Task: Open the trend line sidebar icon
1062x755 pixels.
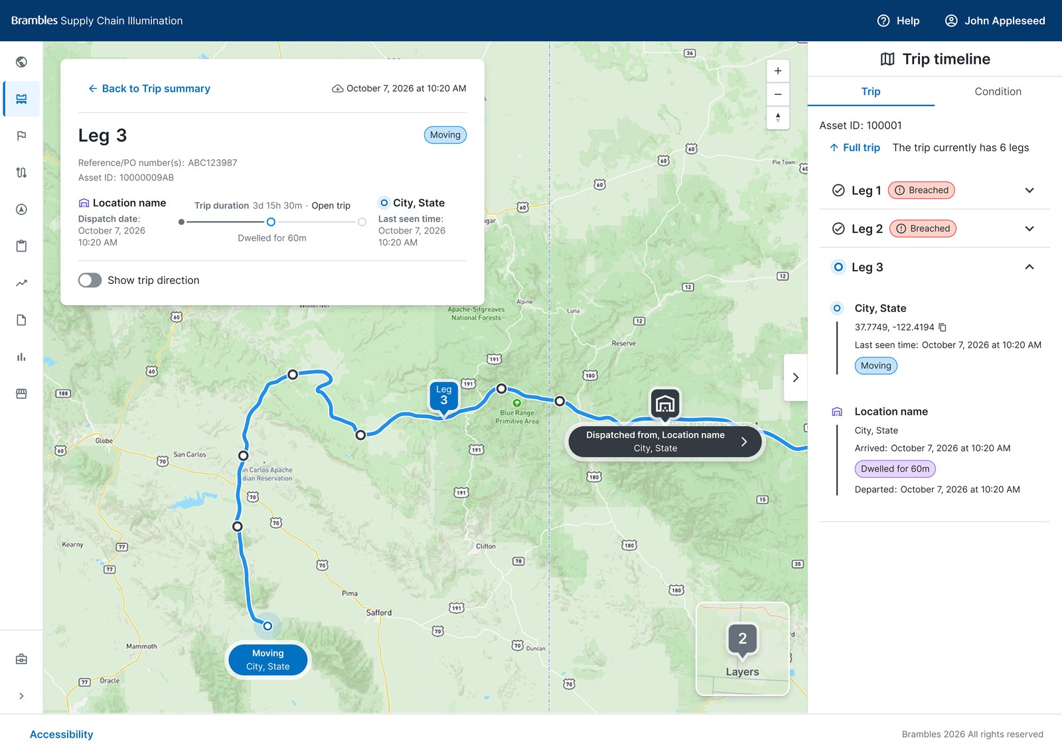Action: pyautogui.click(x=21, y=283)
